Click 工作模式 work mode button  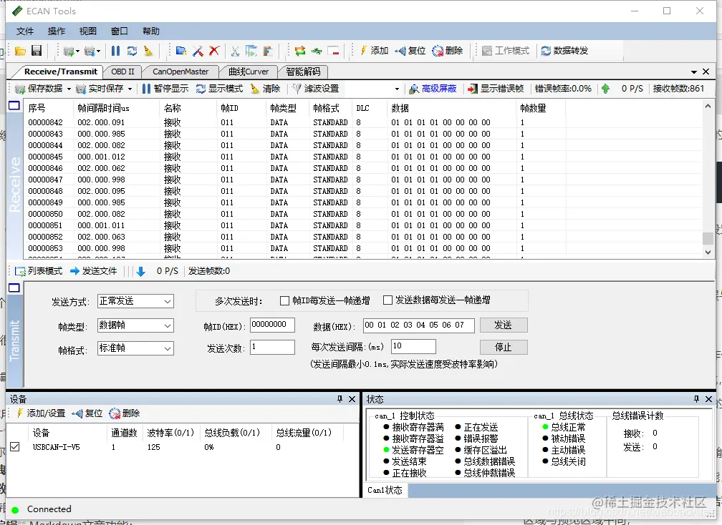[506, 51]
